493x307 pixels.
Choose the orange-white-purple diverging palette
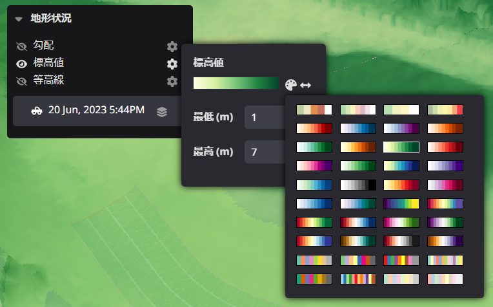[x=445, y=241]
